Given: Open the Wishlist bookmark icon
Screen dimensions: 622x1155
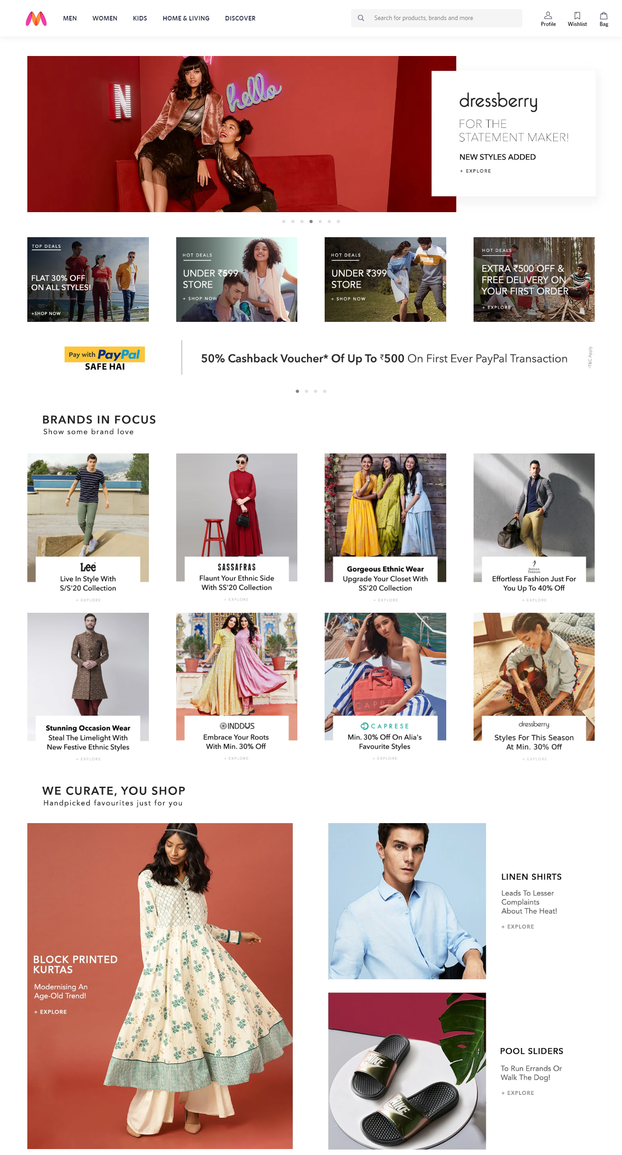Looking at the screenshot, I should coord(577,15).
